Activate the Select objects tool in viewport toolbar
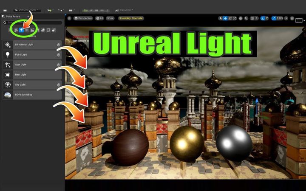The height and width of the screenshot is (191, 306). point(221,18)
